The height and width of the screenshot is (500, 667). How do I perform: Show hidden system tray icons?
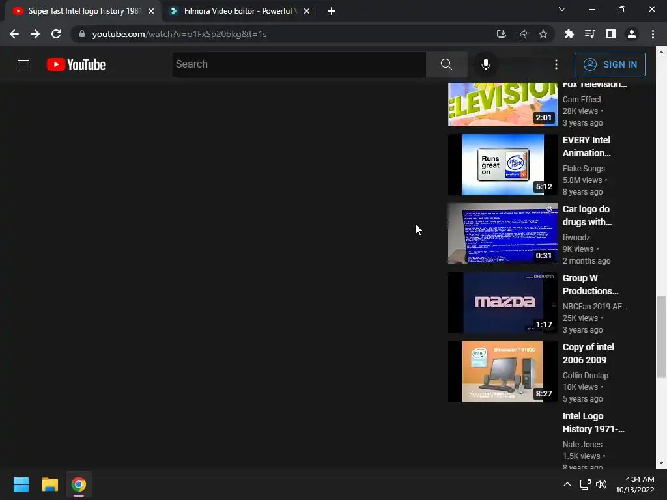click(567, 484)
